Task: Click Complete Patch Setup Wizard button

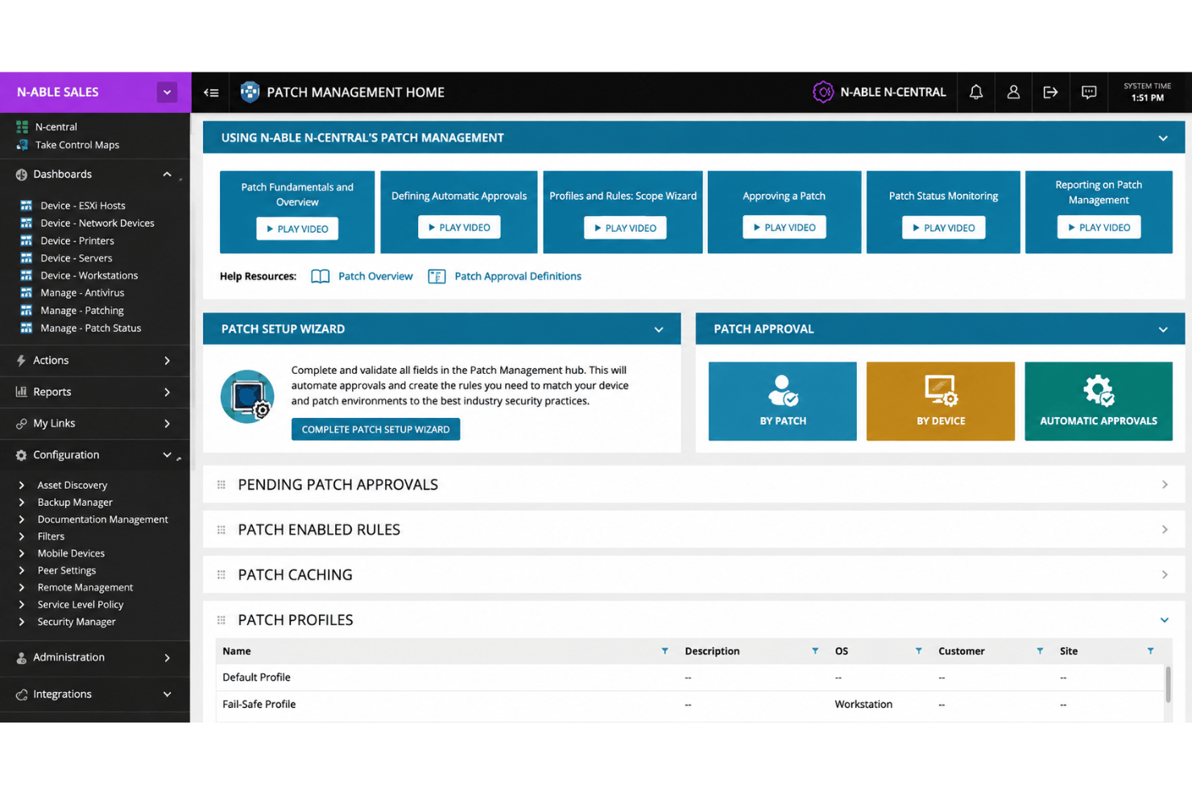Action: tap(375, 429)
